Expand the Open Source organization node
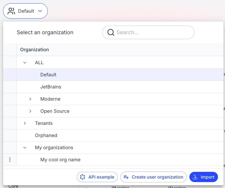This screenshot has width=225, height=188. click(x=30, y=111)
